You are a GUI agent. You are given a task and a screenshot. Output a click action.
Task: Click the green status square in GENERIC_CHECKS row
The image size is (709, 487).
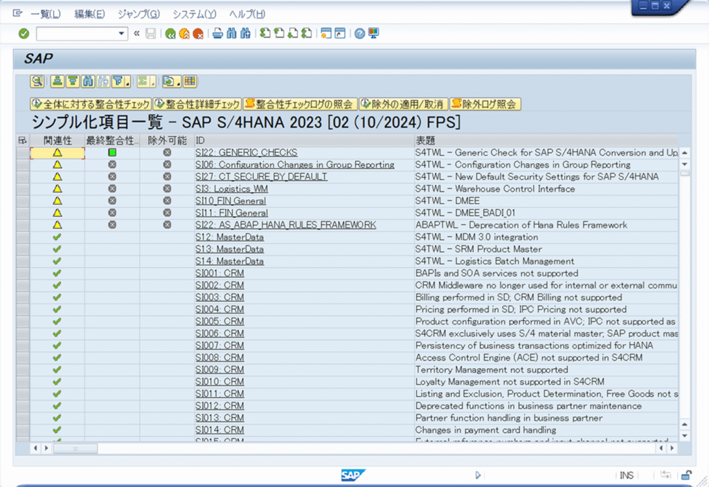coord(112,153)
